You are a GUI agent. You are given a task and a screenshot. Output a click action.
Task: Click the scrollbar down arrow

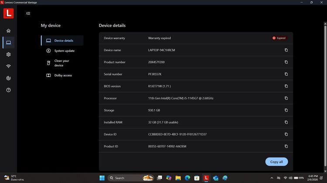click(325, 171)
